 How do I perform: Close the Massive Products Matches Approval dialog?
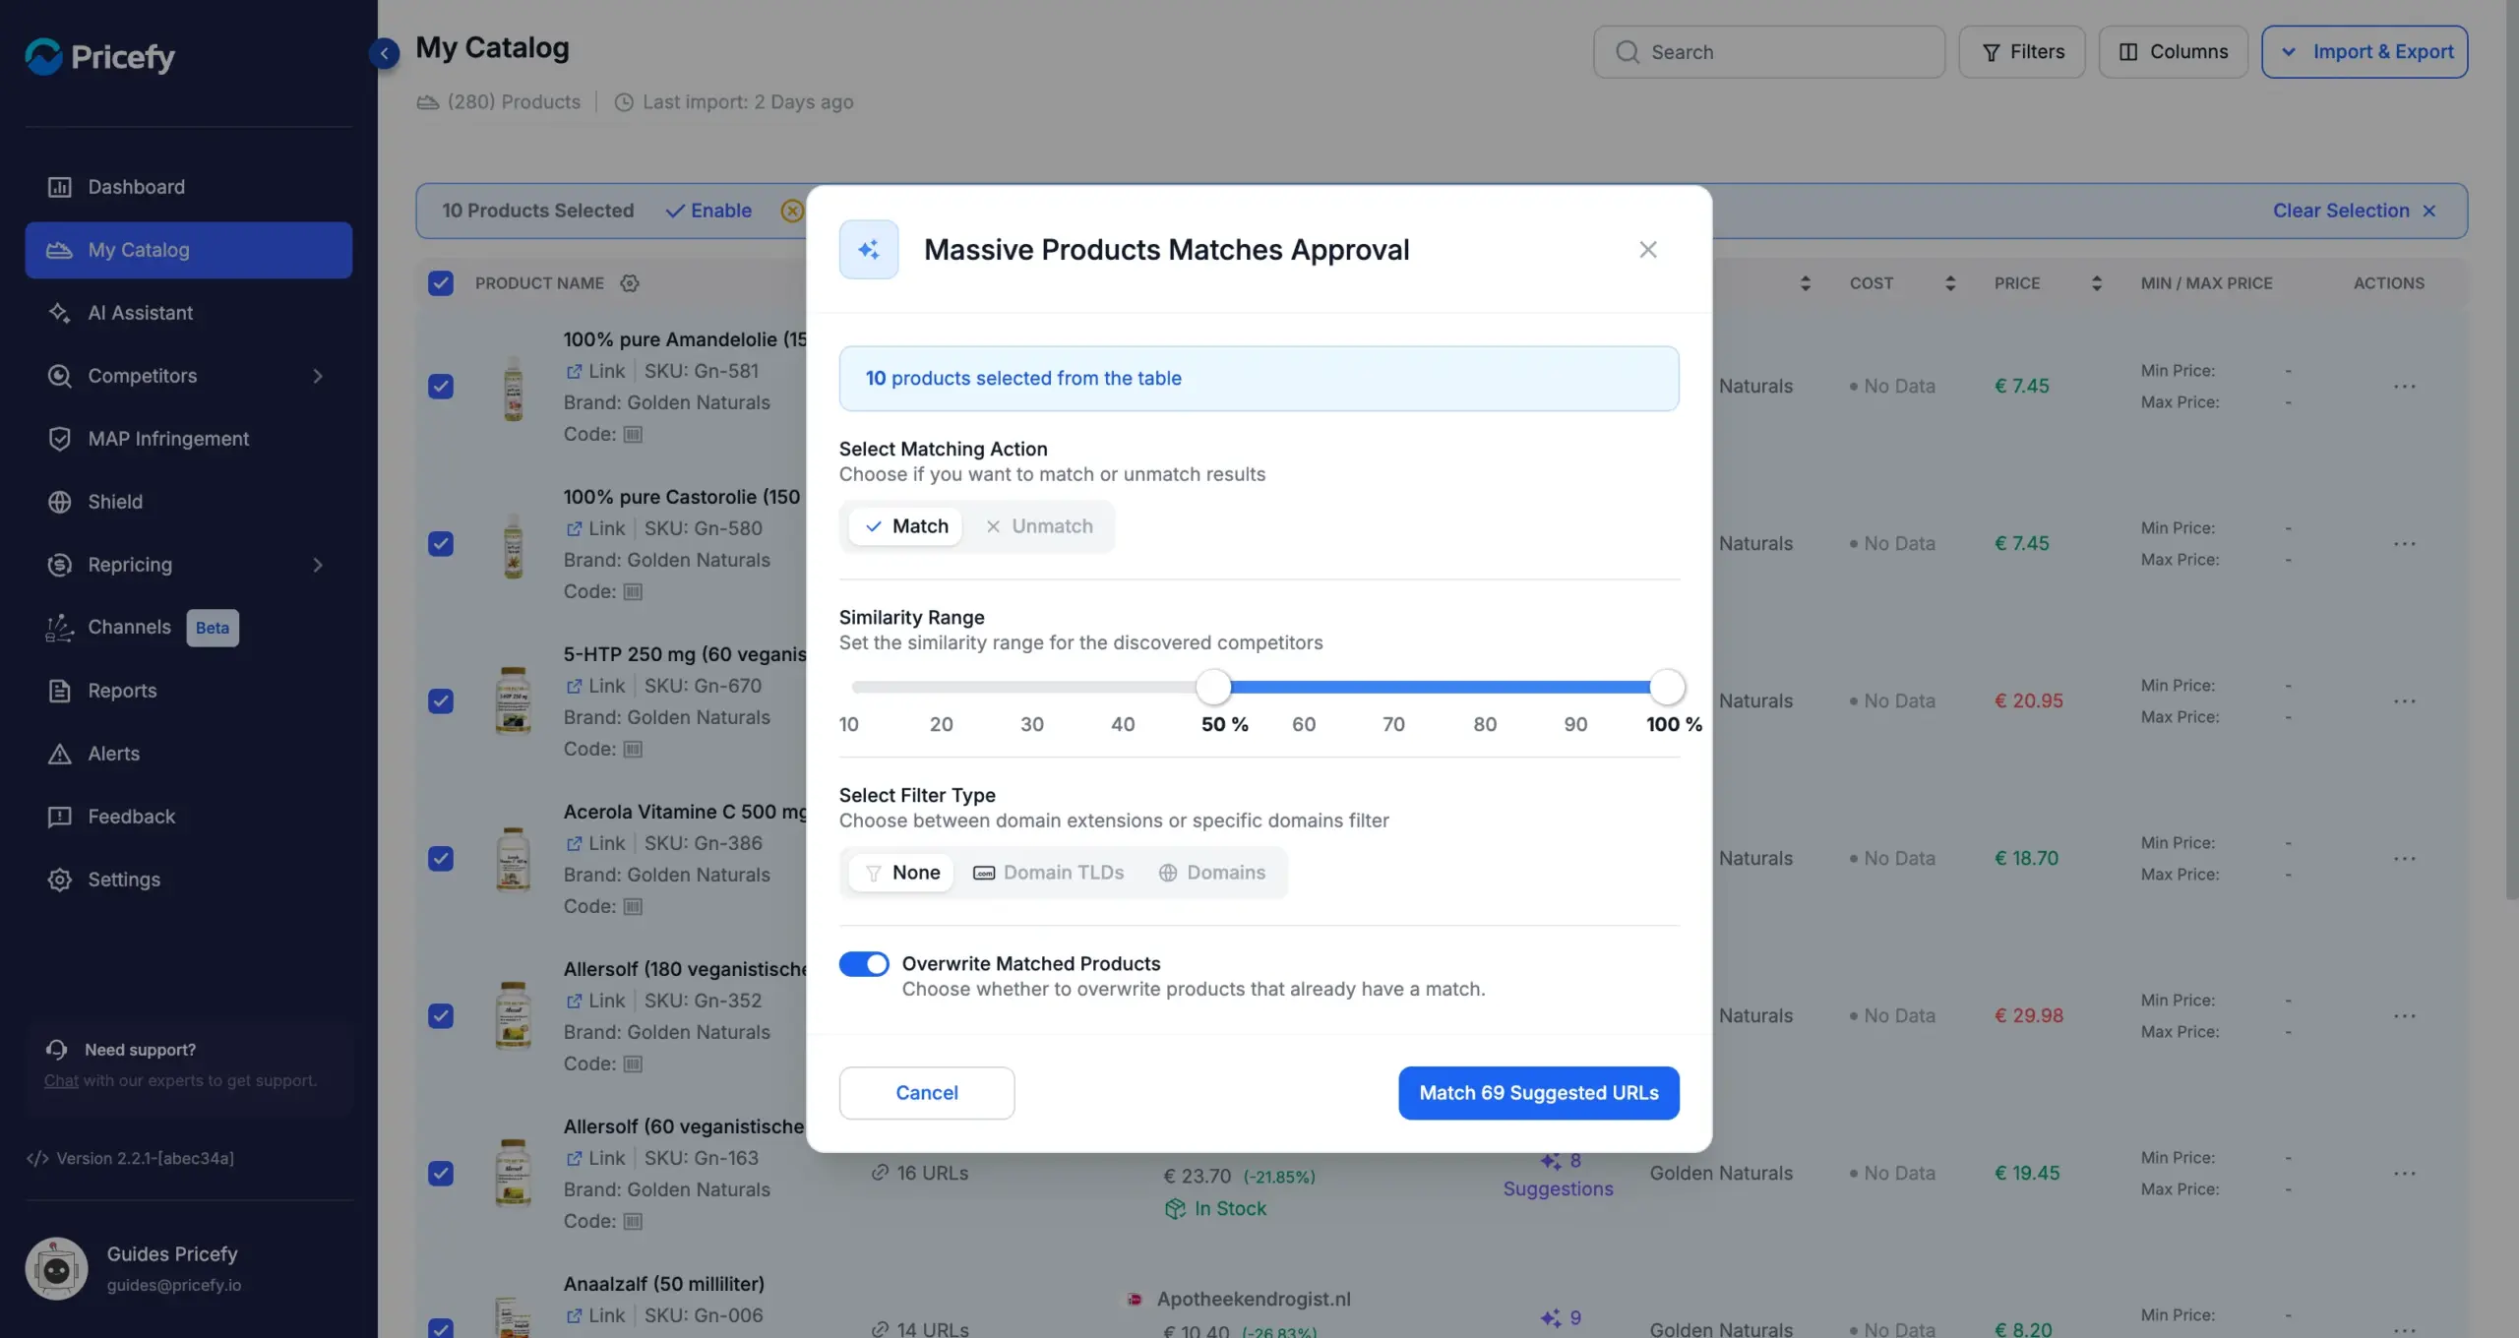pyautogui.click(x=1648, y=250)
